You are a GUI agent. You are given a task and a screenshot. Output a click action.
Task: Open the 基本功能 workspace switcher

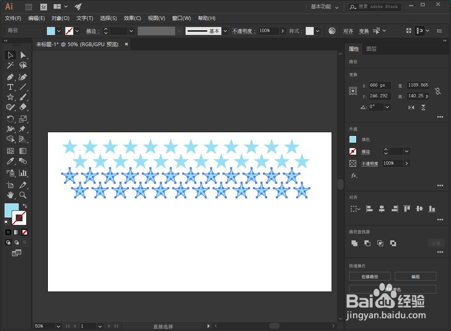[x=325, y=7]
